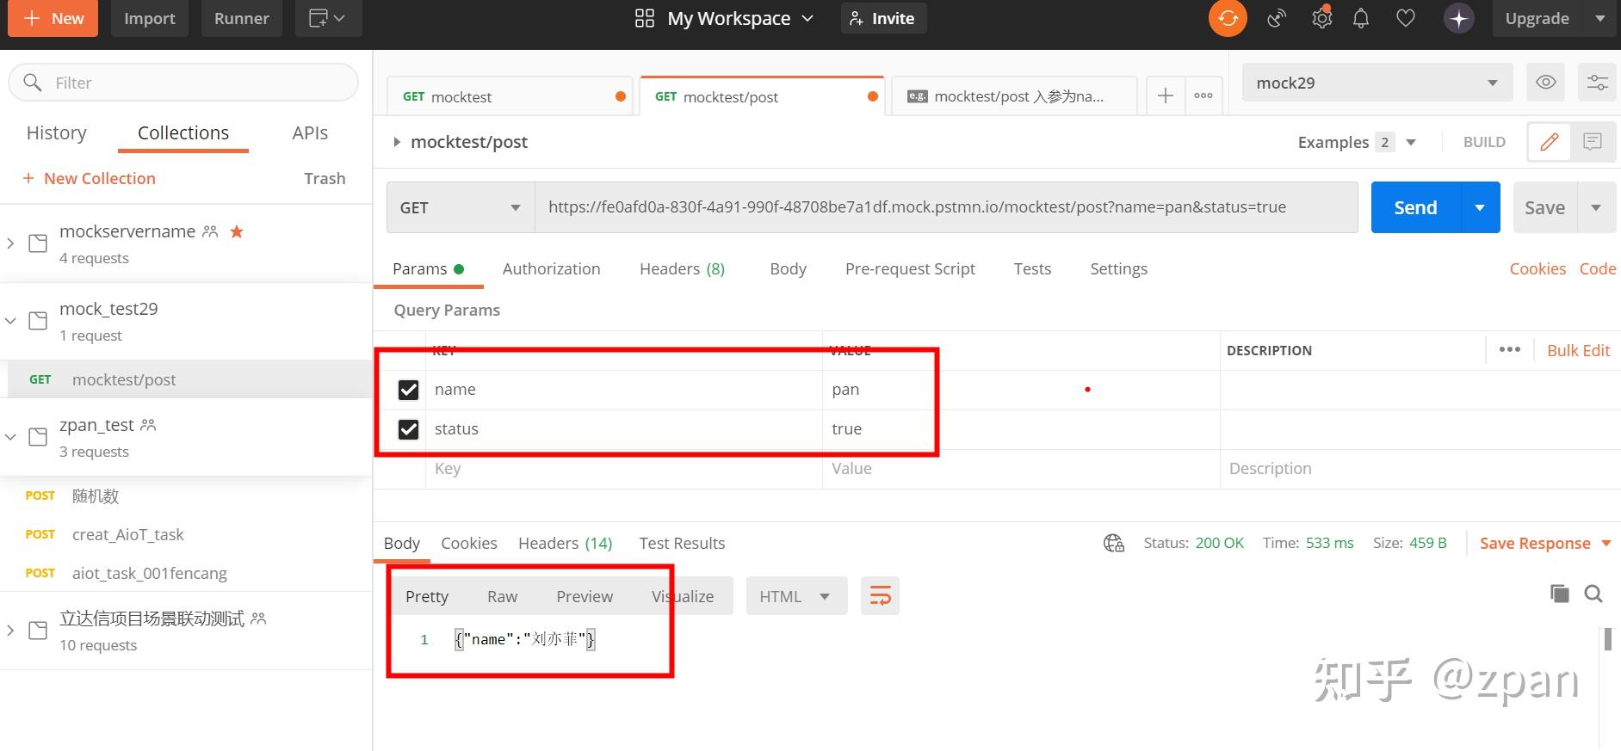Click the environment quick look eye icon
The image size is (1621, 751).
click(x=1546, y=83)
